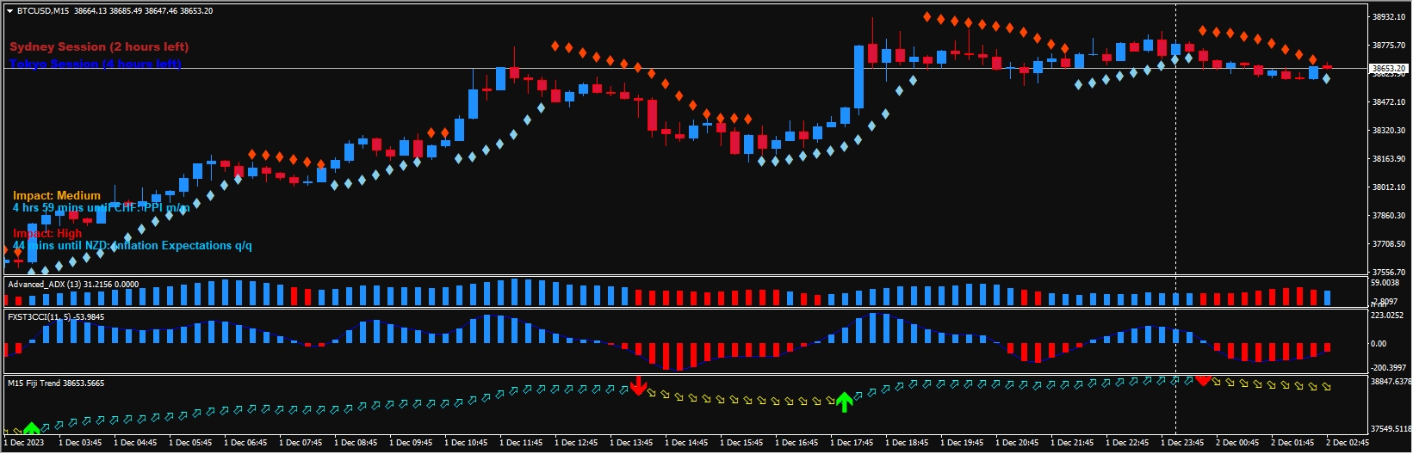This screenshot has width=1413, height=454.
Task: Click the 38320.30 price axis label
Action: (x=1389, y=131)
